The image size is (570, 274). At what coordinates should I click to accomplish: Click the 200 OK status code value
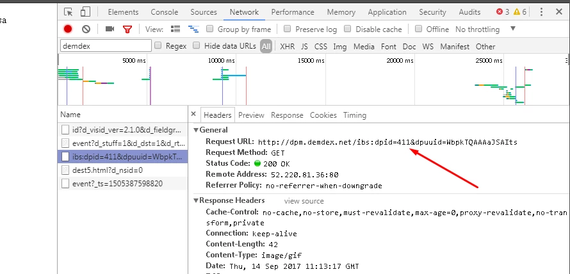point(276,164)
